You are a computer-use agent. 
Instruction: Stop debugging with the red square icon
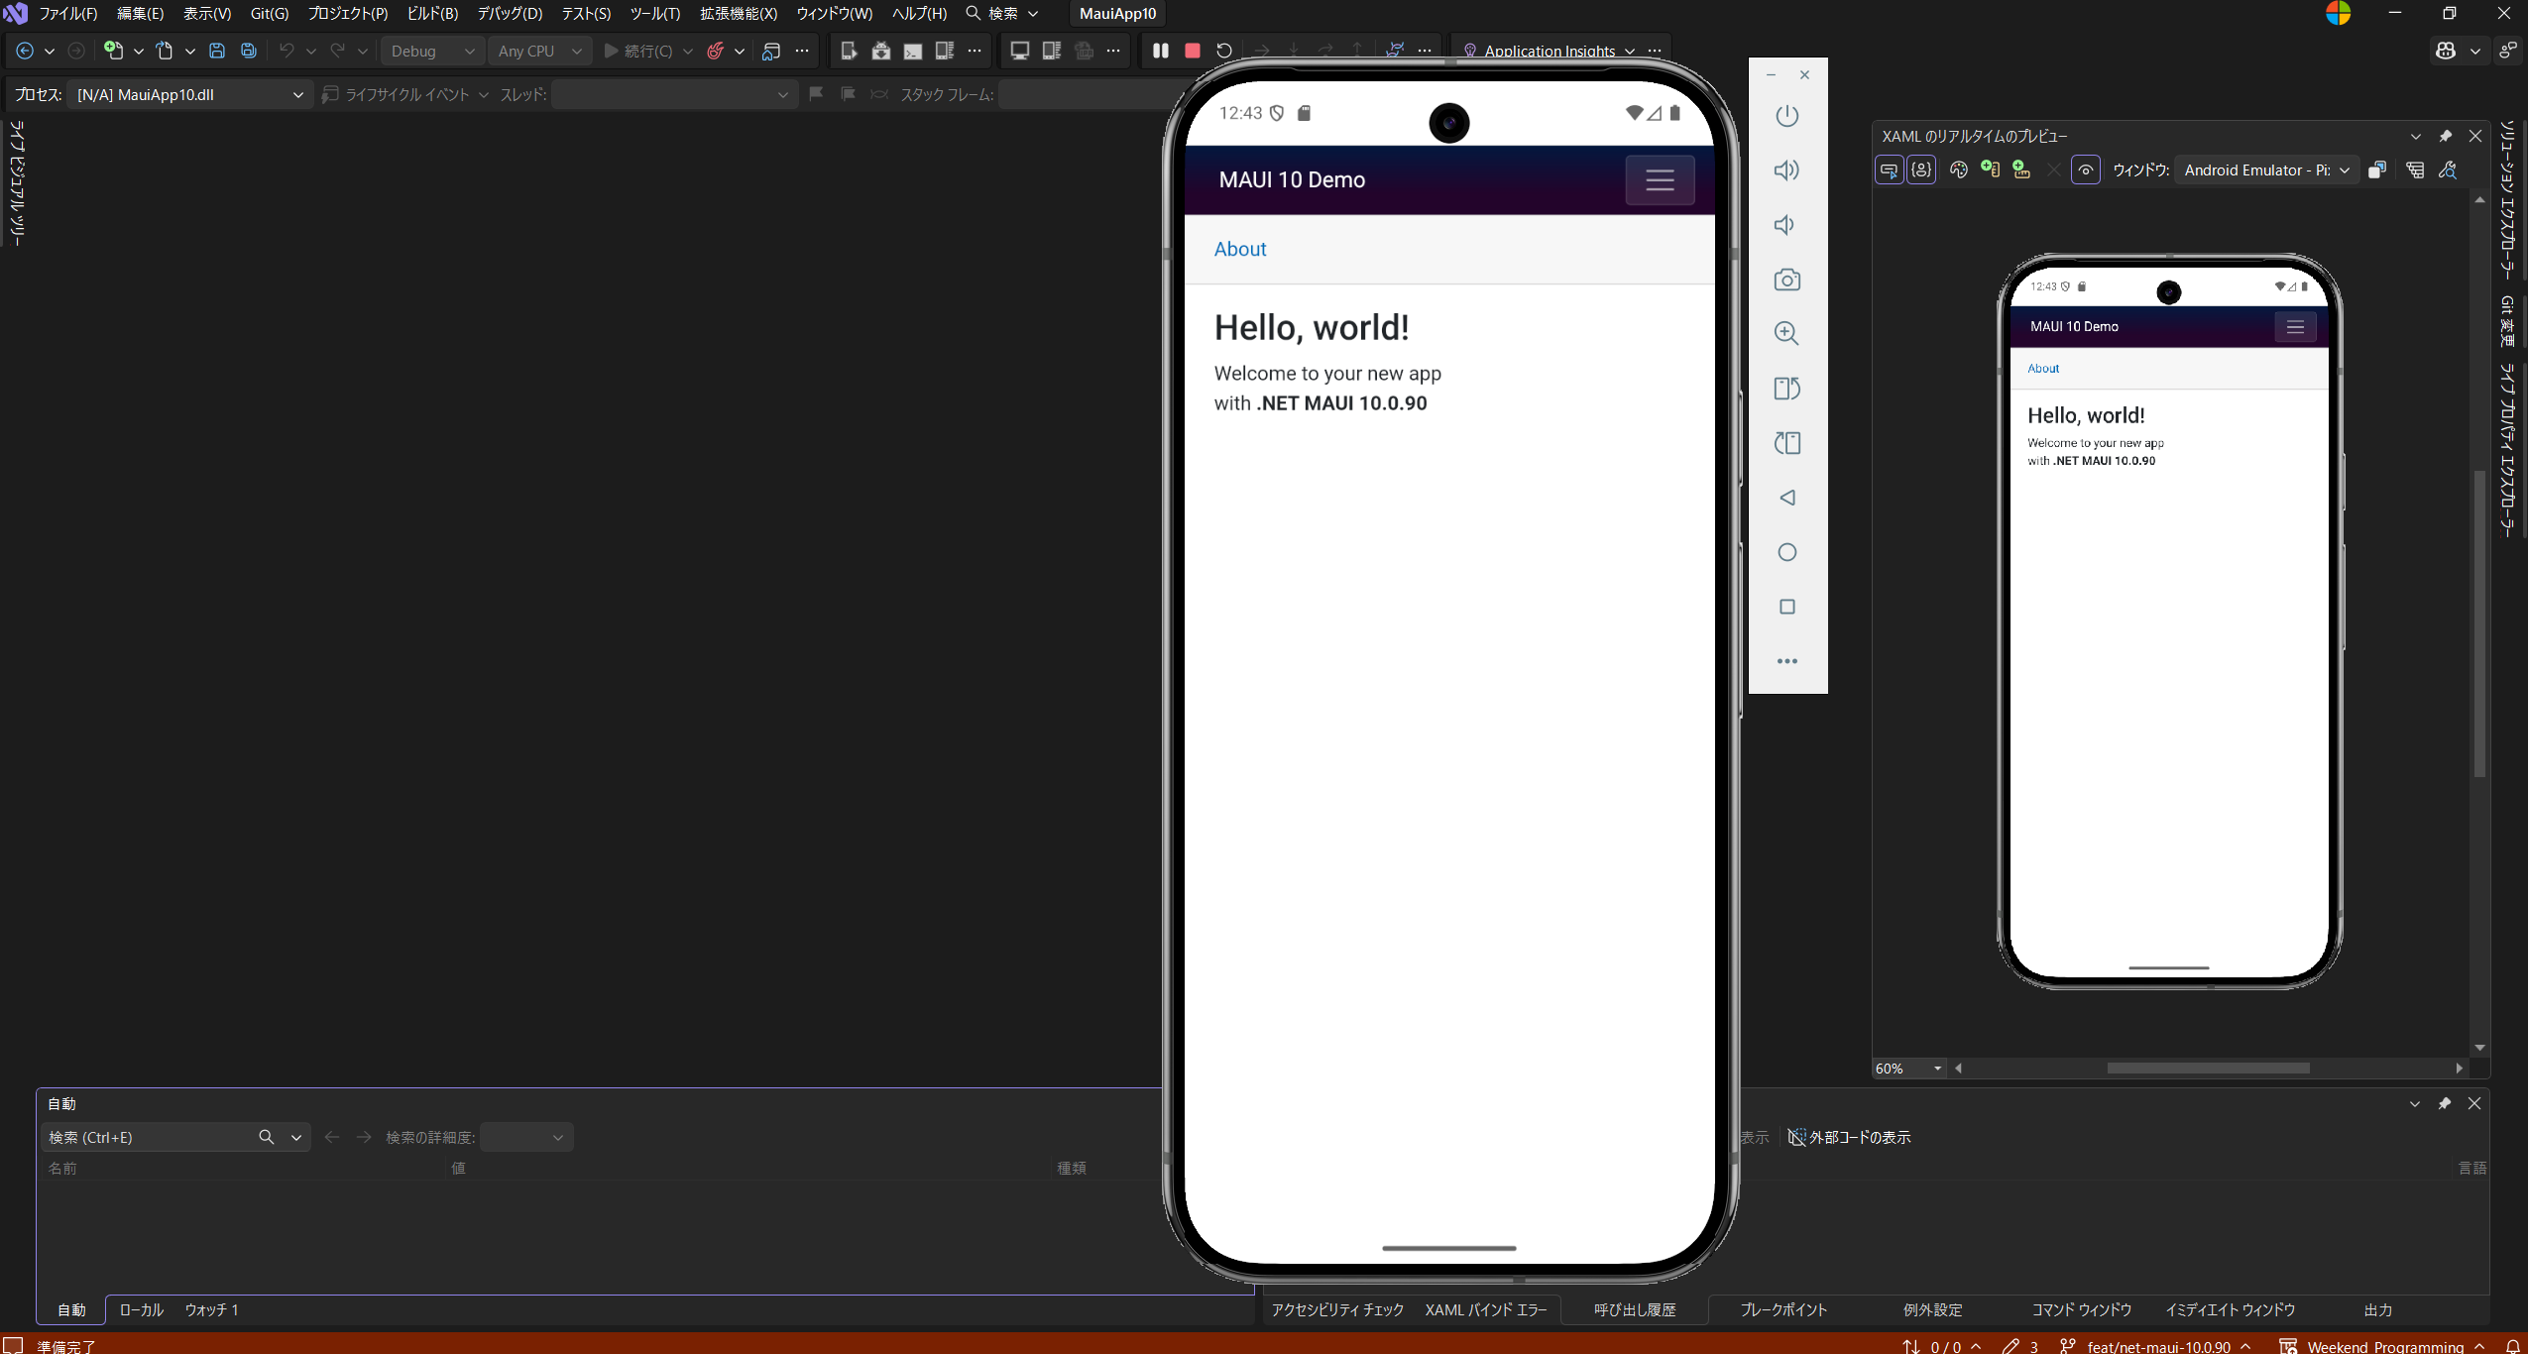point(1193,51)
